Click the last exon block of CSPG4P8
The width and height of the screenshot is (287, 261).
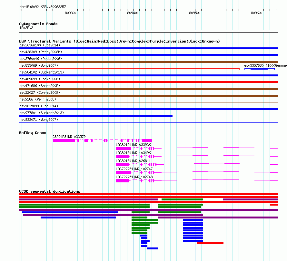(147, 140)
